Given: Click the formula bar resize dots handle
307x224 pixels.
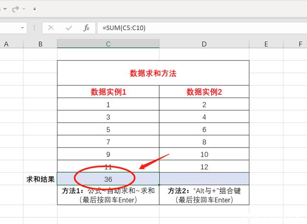Looking at the screenshot, I should [34, 28].
